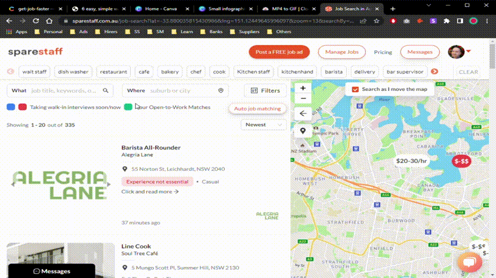Open the browser home page icon
This screenshot has height=278, width=496.
(49, 21)
